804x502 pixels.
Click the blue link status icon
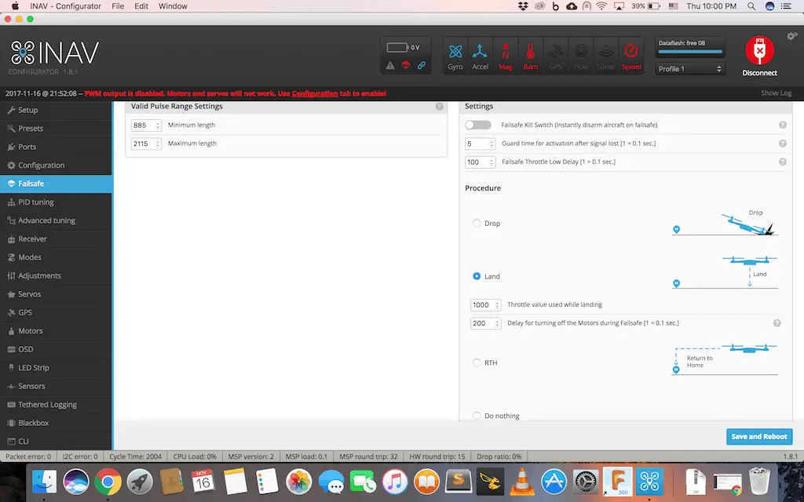coord(421,65)
